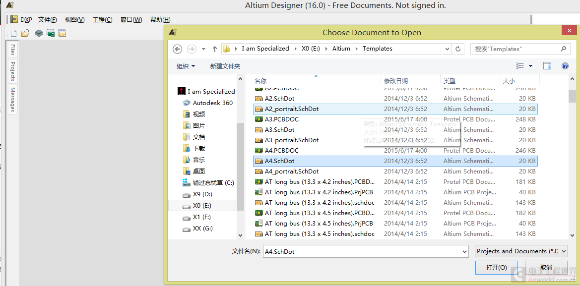Select file A3.PCBDOC in list

pos(395,119)
